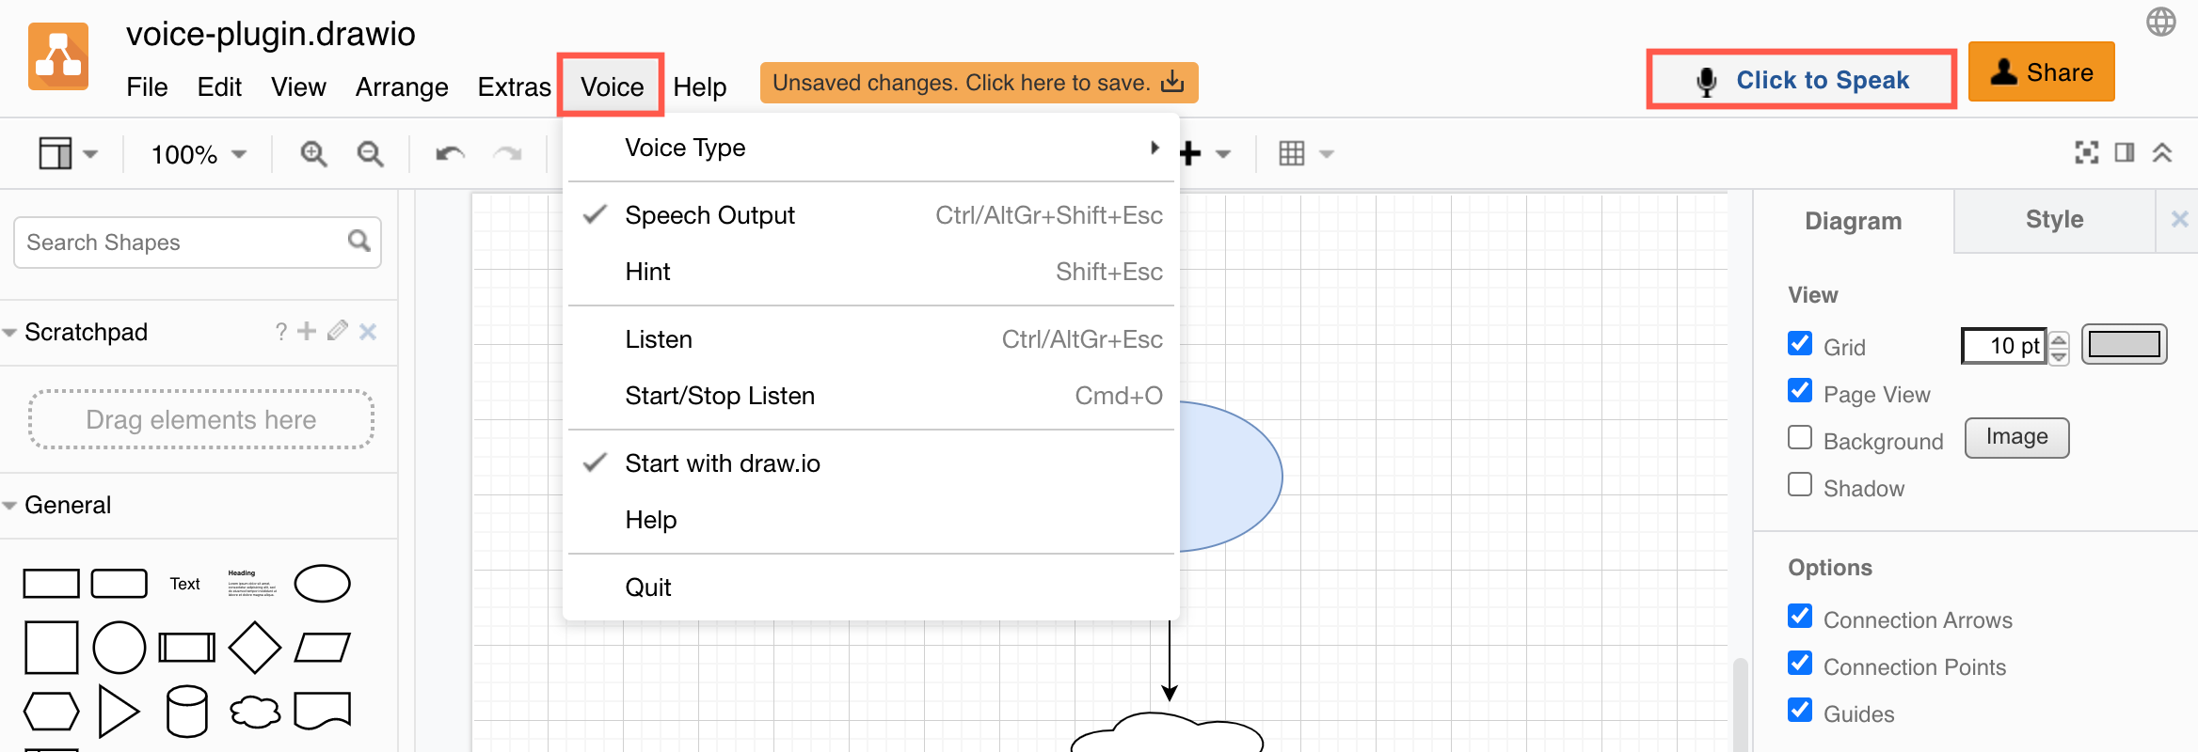Click the table grid icon in toolbar
2198x752 pixels.
pyautogui.click(x=1292, y=153)
